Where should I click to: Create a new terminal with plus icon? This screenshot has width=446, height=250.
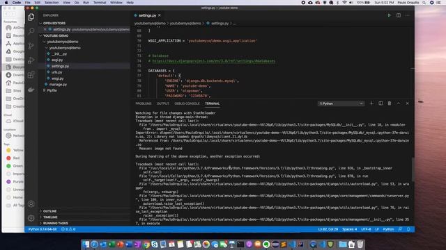click(371, 103)
